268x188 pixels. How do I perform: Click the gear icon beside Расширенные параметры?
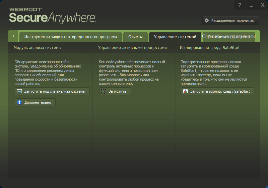(x=207, y=20)
